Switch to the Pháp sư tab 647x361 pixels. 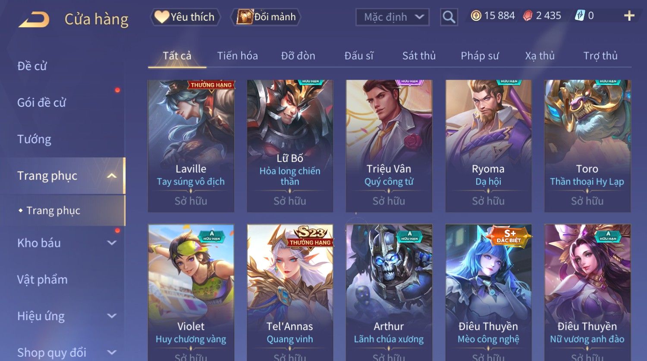tap(480, 56)
